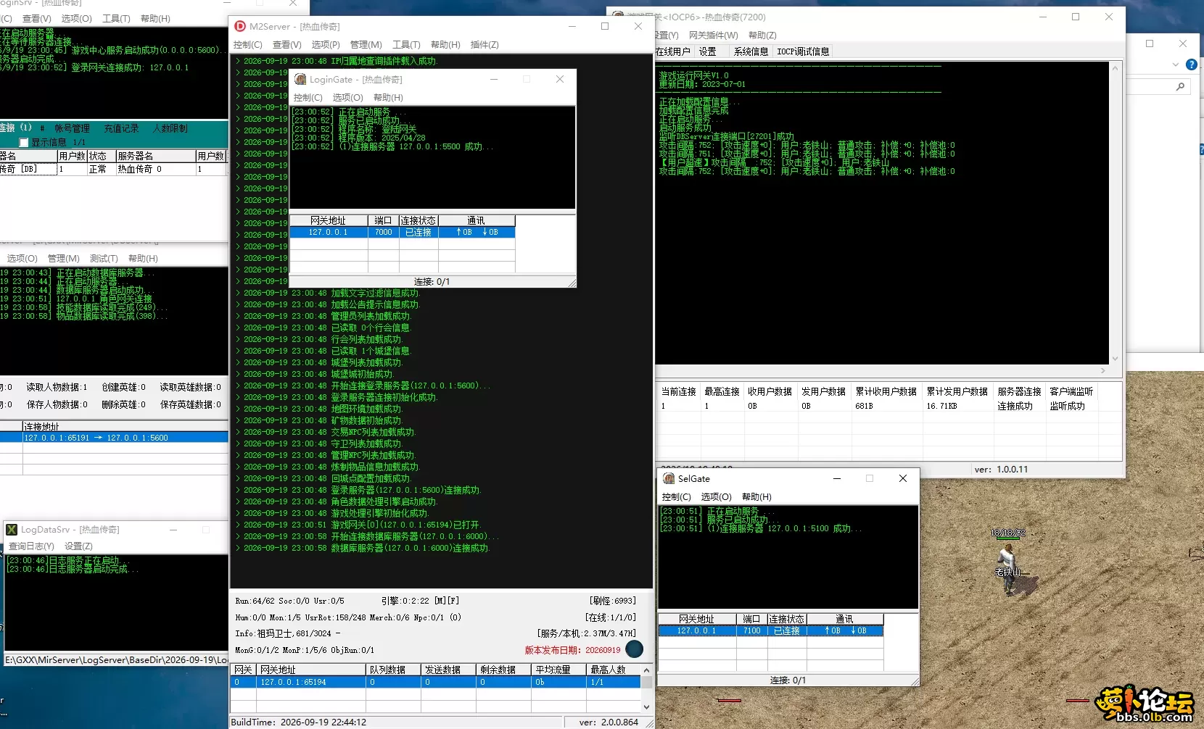Viewport: 1204px width, 729px height.
Task: Open 查询日志(Y) menu in LogDataSrv
Action: point(31,546)
